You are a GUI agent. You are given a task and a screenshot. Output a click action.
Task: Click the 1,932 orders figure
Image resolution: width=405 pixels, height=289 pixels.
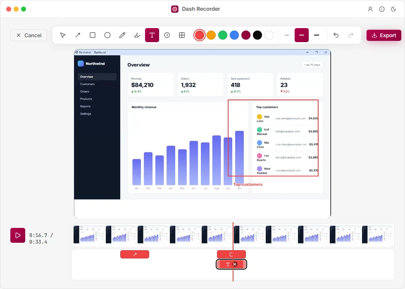188,85
